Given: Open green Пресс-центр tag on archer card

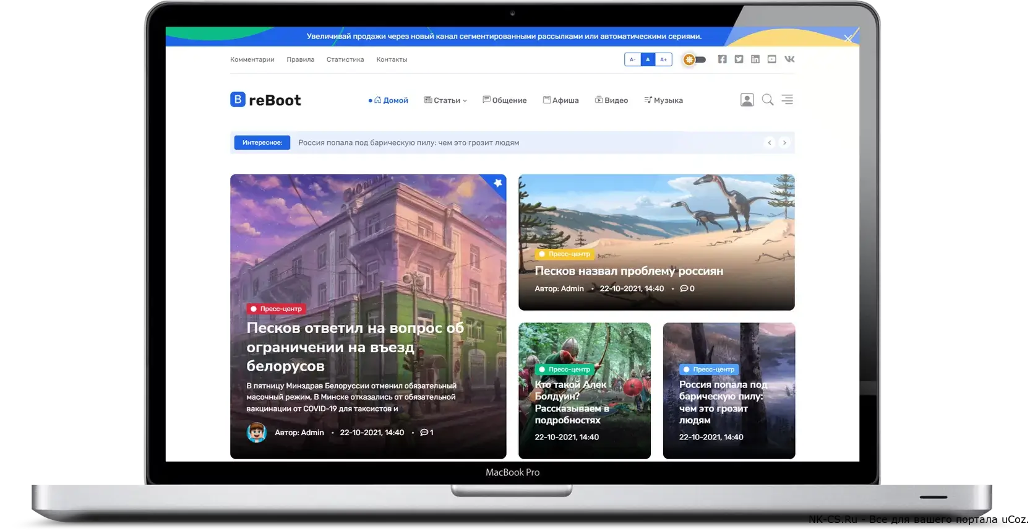Looking at the screenshot, I should click(565, 369).
